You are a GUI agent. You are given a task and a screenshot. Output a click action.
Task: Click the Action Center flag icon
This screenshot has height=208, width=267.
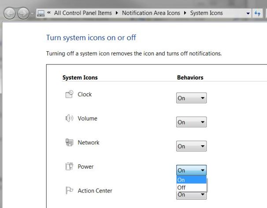(69, 190)
